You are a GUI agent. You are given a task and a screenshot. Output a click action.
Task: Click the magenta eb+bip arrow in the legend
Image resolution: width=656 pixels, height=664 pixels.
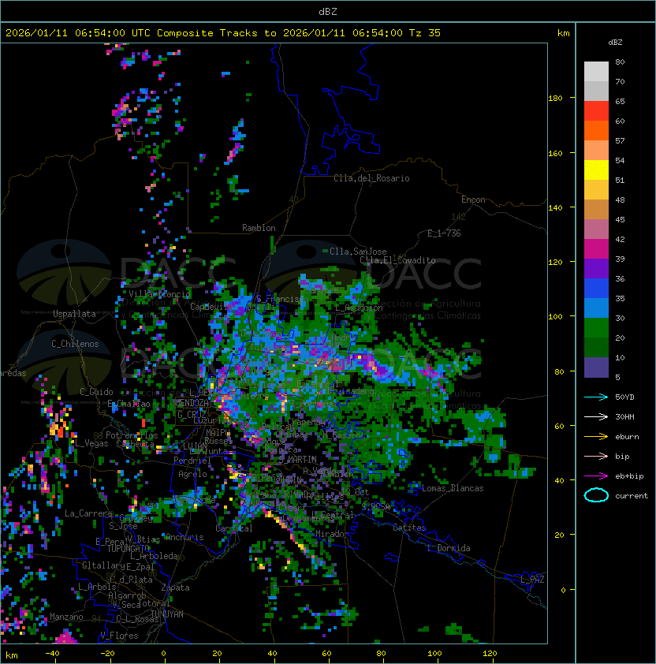tap(596, 476)
